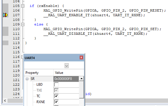This screenshot has height=106, width=168.
Task: Toggle the TXE checkbox
Action: (56, 90)
